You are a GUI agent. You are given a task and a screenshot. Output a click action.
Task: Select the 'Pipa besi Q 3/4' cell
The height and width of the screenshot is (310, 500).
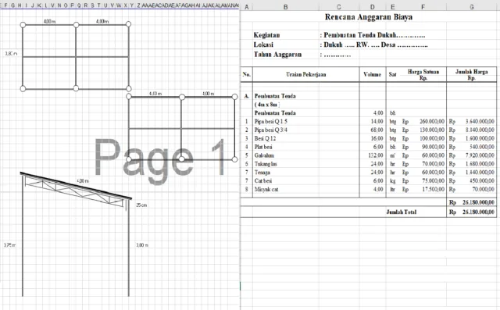[271, 130]
